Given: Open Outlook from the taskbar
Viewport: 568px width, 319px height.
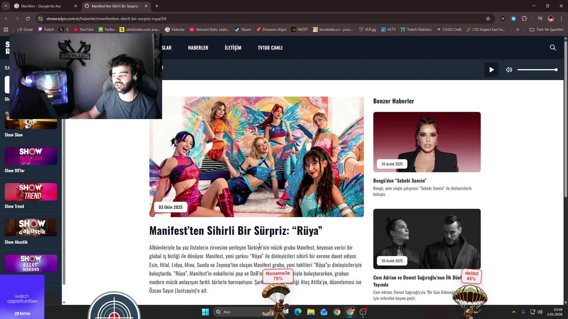Looking at the screenshot, I should click(x=324, y=312).
